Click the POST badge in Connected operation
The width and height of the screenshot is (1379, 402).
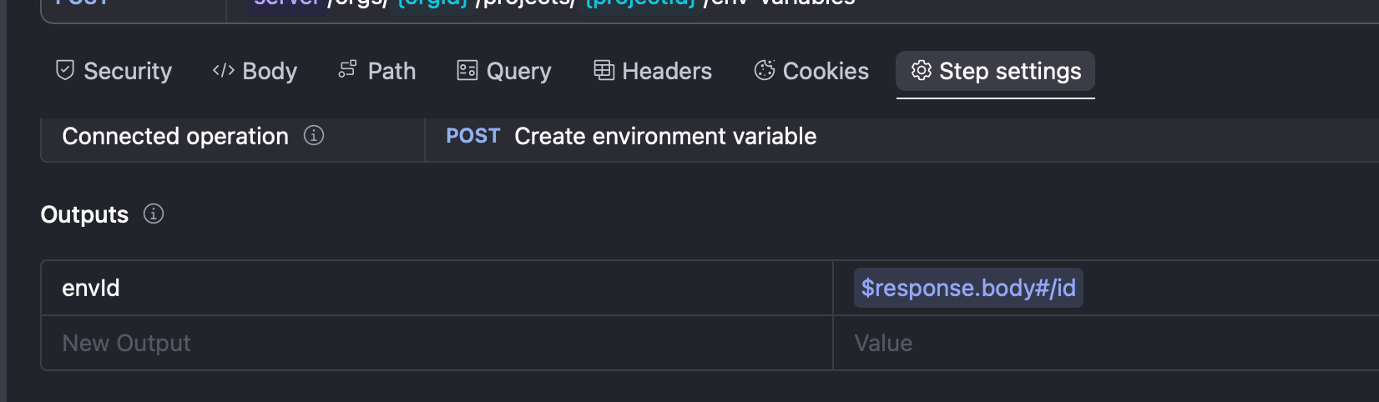[x=472, y=136]
